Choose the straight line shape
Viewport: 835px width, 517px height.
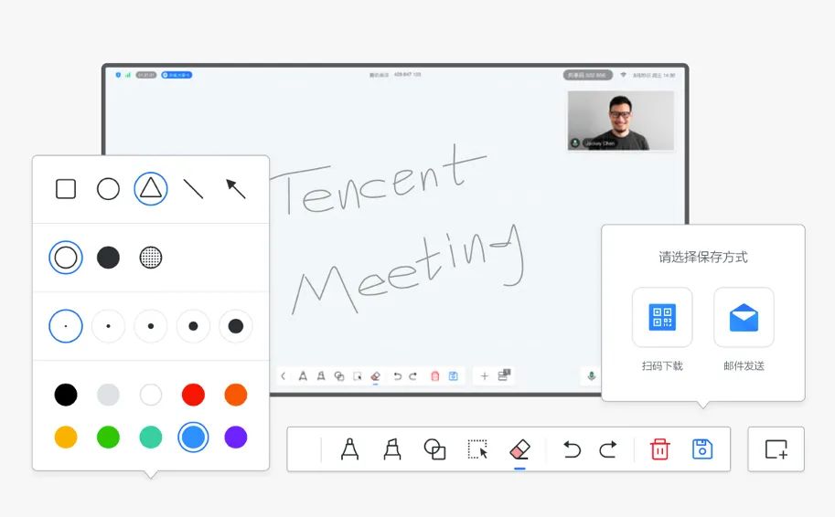point(193,189)
